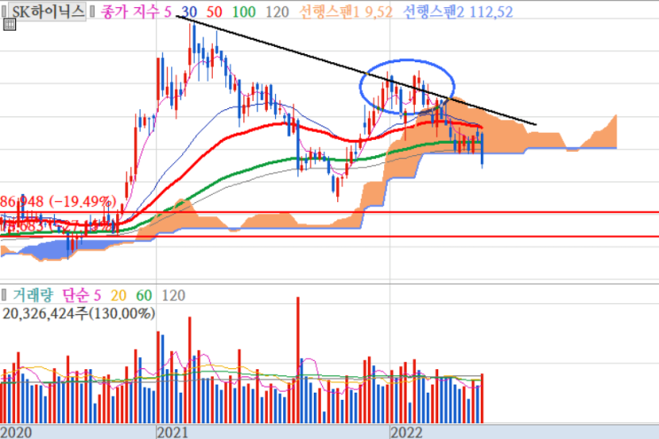Click the 선행스팬1 9,52 indicator label

click(346, 12)
